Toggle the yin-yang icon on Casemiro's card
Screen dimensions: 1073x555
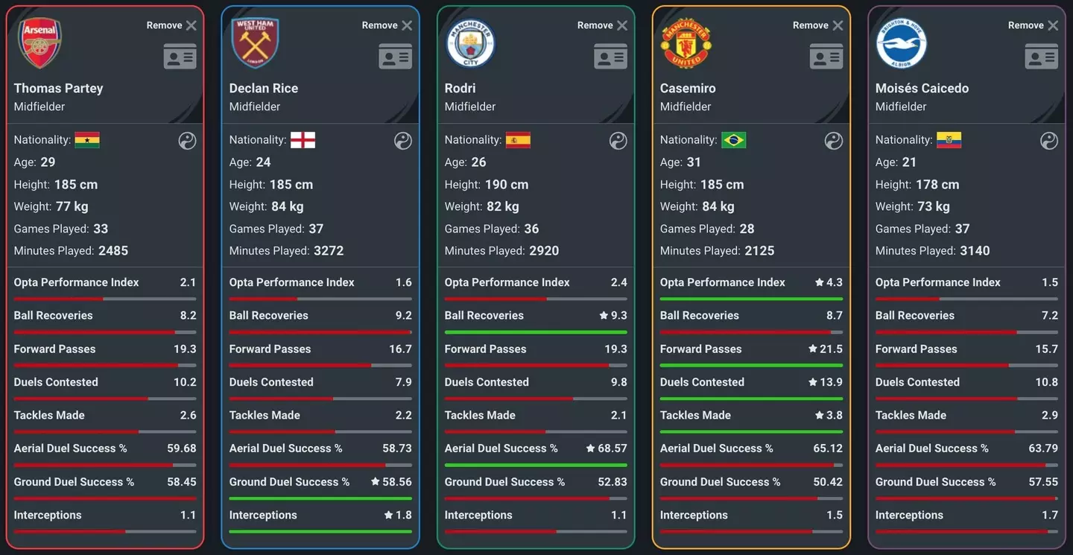coord(833,141)
